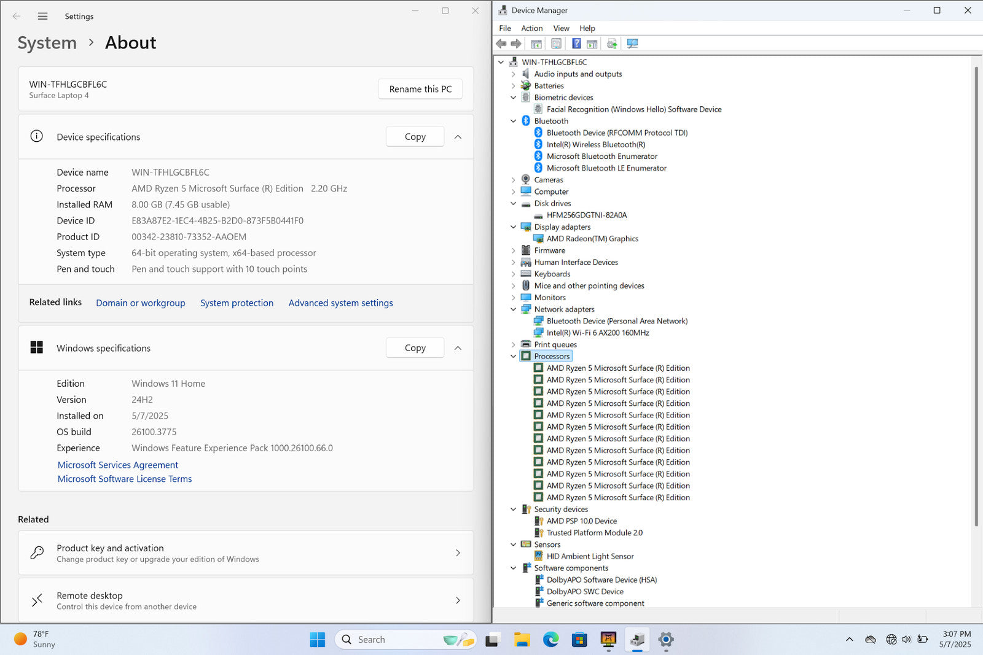Open the hamburger navigation menu in Settings
This screenshot has width=983, height=655.
click(42, 17)
